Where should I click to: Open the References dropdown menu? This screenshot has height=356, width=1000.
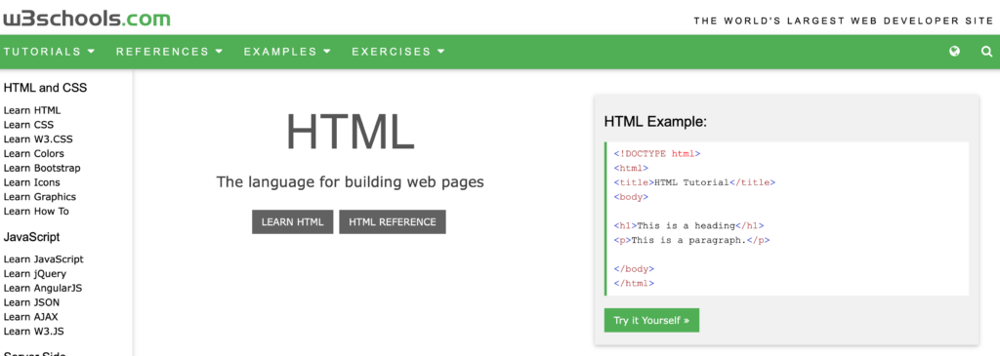click(x=169, y=52)
